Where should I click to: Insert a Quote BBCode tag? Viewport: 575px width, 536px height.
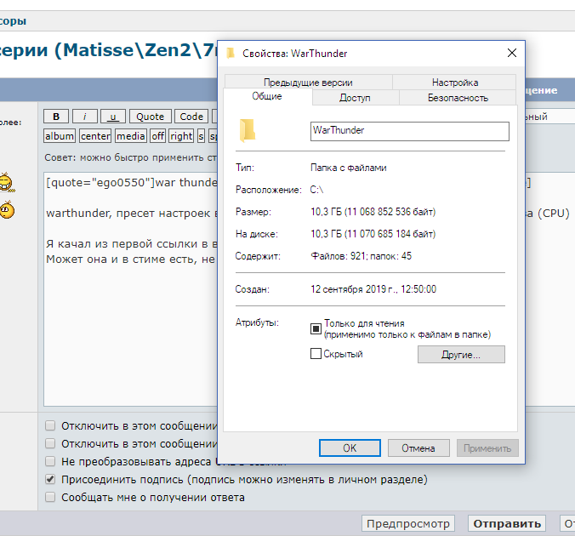(150, 117)
